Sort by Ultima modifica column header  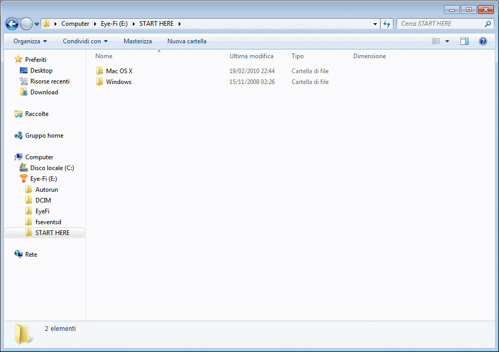pyautogui.click(x=251, y=56)
